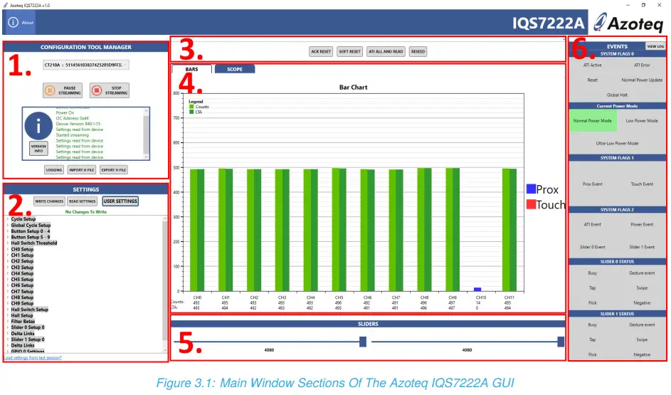Click the Reseed button
Viewport: 671px width, 395px height.
tap(418, 51)
